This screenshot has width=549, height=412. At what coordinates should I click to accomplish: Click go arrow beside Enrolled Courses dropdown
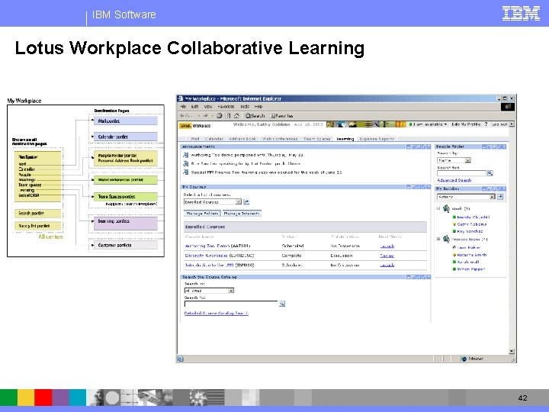click(x=246, y=201)
